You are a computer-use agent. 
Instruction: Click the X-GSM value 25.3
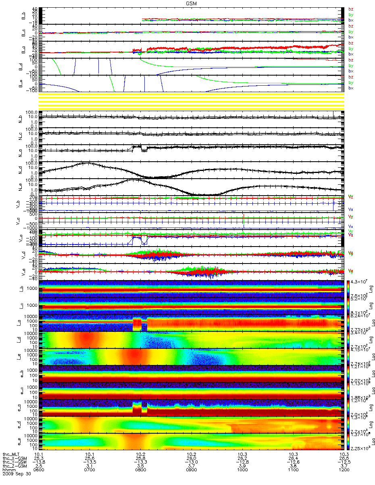point(39,458)
